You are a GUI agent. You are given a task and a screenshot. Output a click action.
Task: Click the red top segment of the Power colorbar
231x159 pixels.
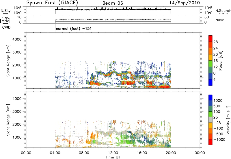click(210, 38)
